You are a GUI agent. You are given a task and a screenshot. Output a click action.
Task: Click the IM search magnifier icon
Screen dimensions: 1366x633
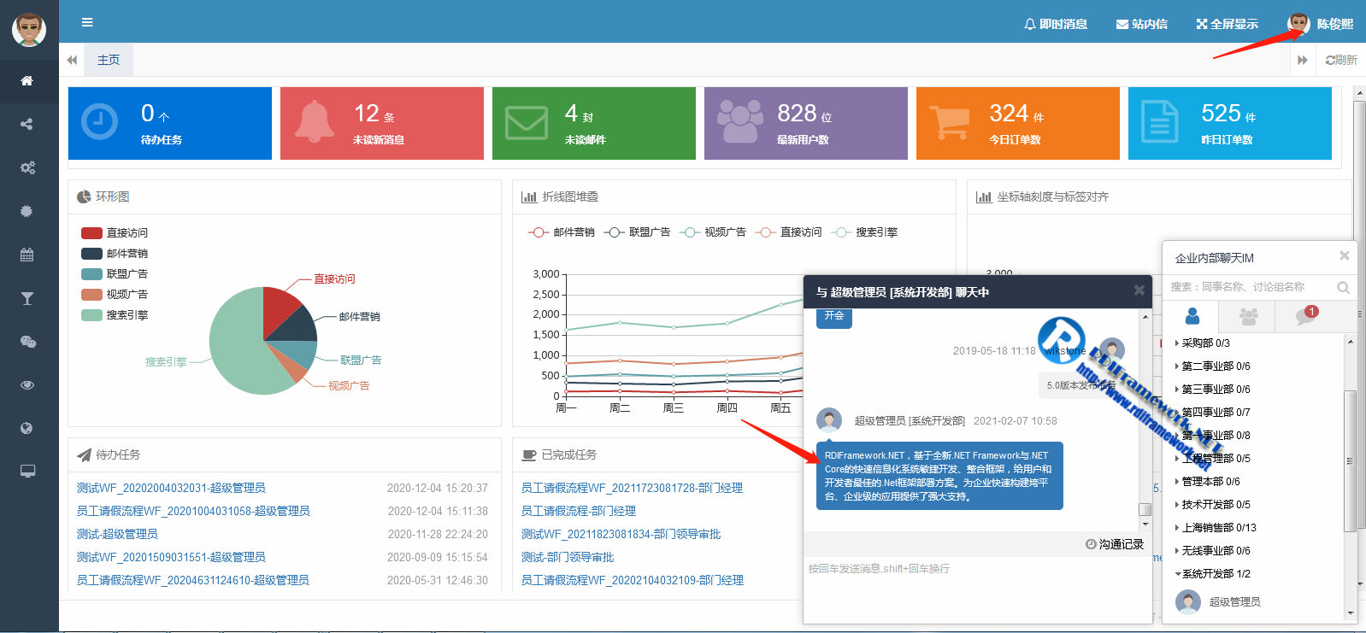1343,288
